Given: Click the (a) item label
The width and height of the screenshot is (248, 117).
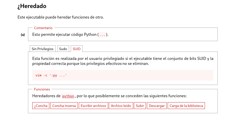Looking at the screenshot, I should pos(23,35).
